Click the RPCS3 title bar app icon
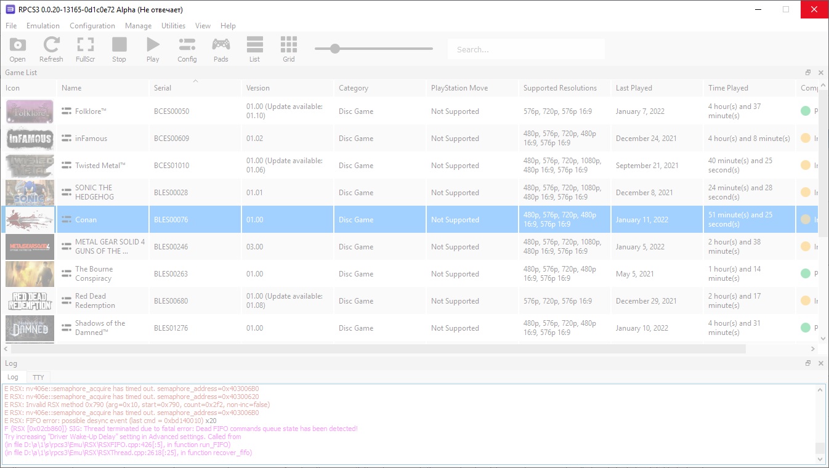 (10, 10)
